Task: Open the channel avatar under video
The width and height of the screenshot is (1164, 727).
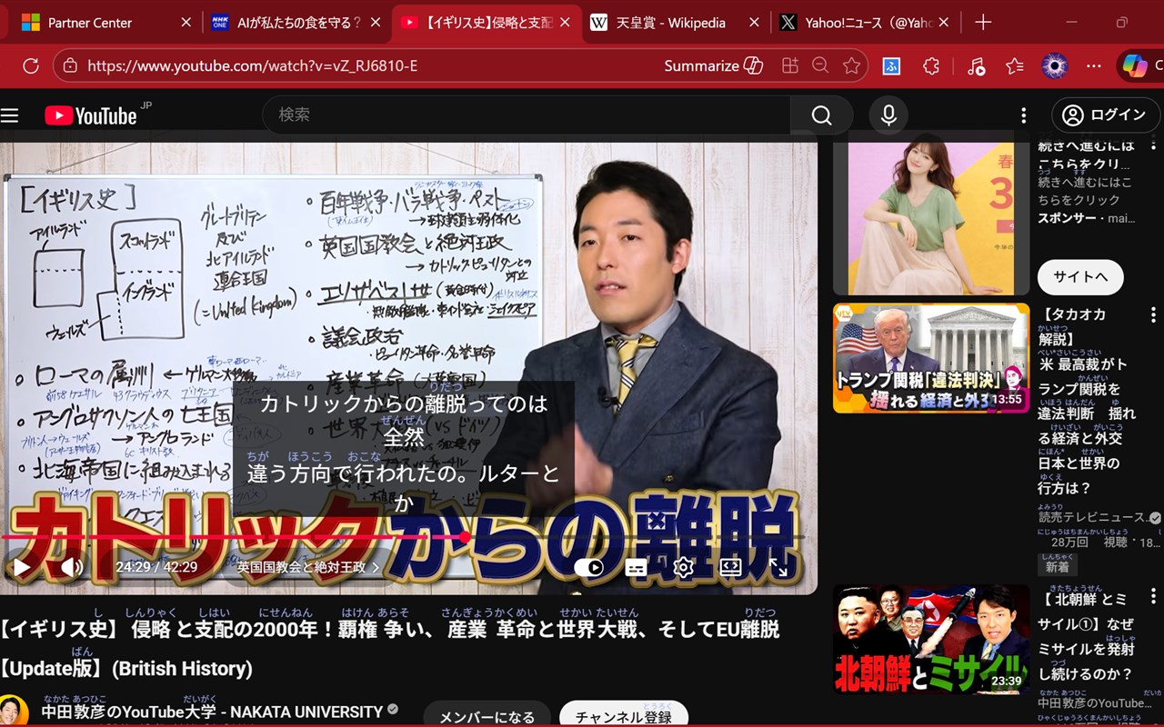Action: 13,712
